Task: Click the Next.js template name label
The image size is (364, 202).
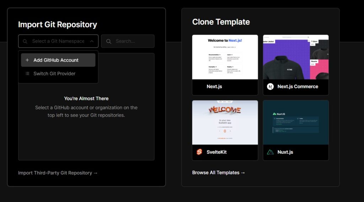Action: (214, 87)
